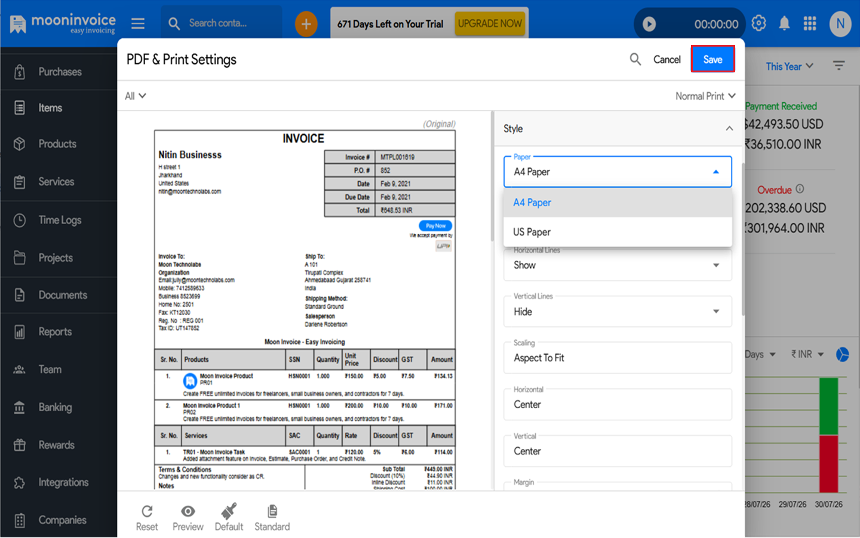Open the All filter dropdown
This screenshot has height=538, width=860.
136,96
